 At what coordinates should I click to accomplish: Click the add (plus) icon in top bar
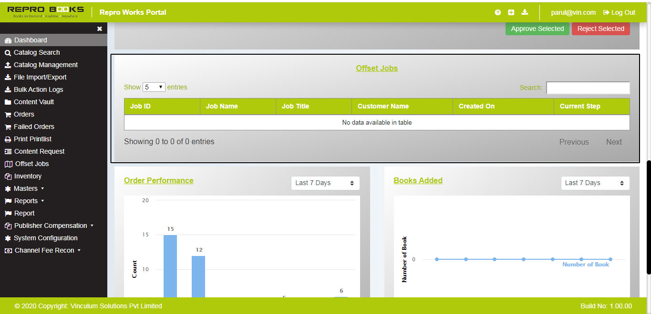tap(511, 12)
